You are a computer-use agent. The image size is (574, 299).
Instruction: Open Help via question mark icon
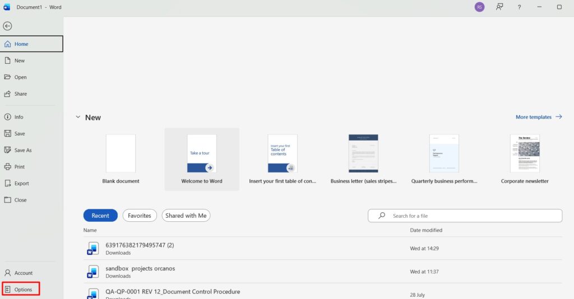point(519,7)
